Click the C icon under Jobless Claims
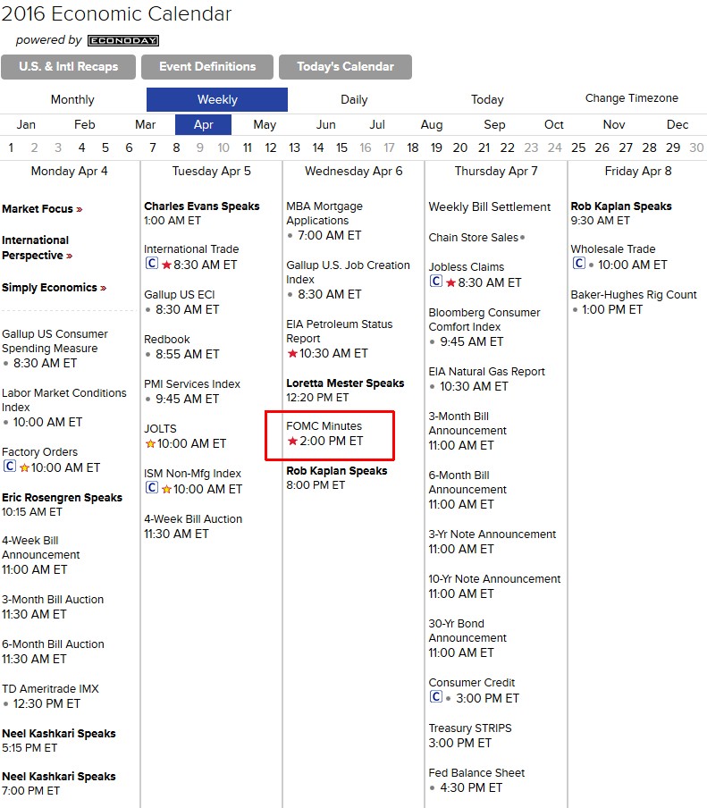The height and width of the screenshot is (808, 707). (436, 281)
